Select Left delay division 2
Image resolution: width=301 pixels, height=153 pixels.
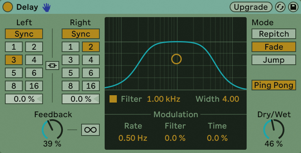coord(34,47)
